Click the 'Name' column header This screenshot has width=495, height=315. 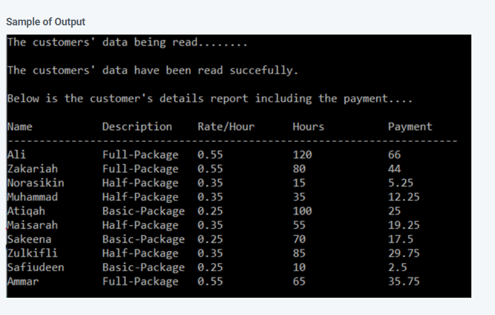coord(20,127)
